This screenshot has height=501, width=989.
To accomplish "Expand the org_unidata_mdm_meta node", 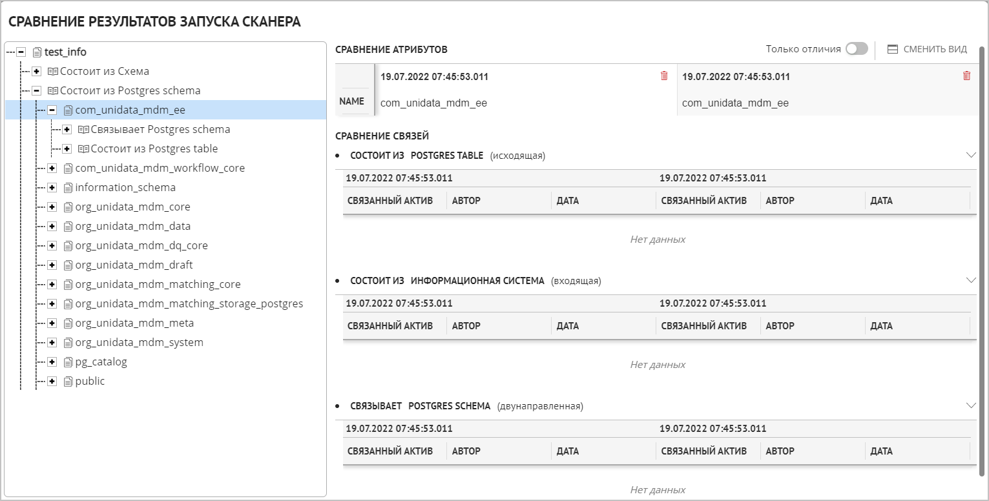I will point(52,323).
